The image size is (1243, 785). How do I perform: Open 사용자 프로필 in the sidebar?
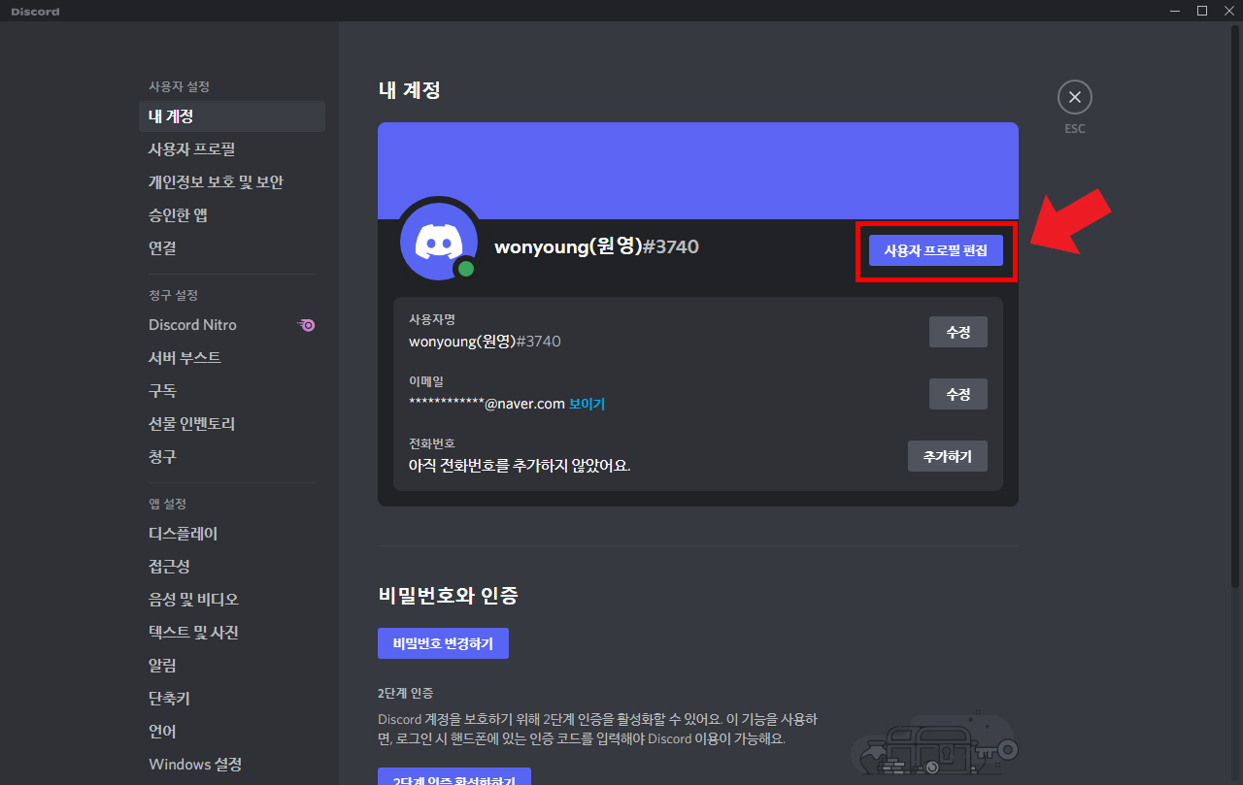click(x=232, y=149)
